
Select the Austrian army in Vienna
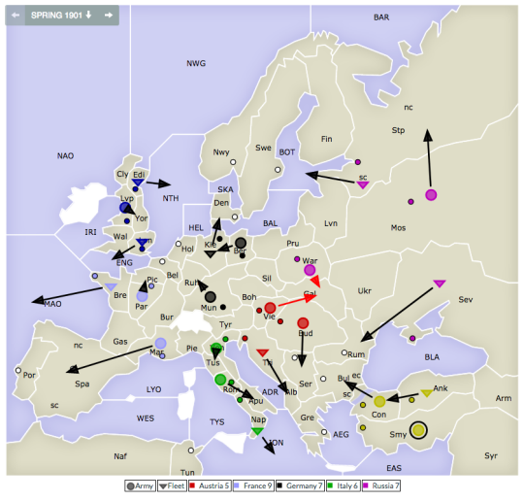click(x=270, y=308)
